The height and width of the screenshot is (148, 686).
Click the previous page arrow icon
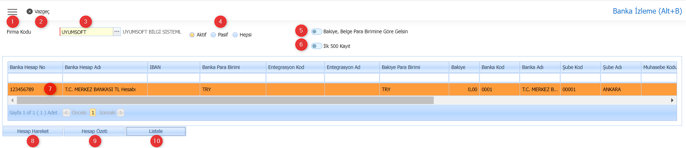(x=66, y=113)
